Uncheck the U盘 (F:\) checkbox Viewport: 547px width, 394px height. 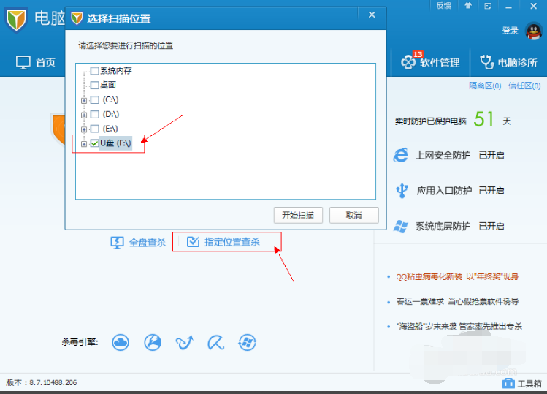(94, 143)
